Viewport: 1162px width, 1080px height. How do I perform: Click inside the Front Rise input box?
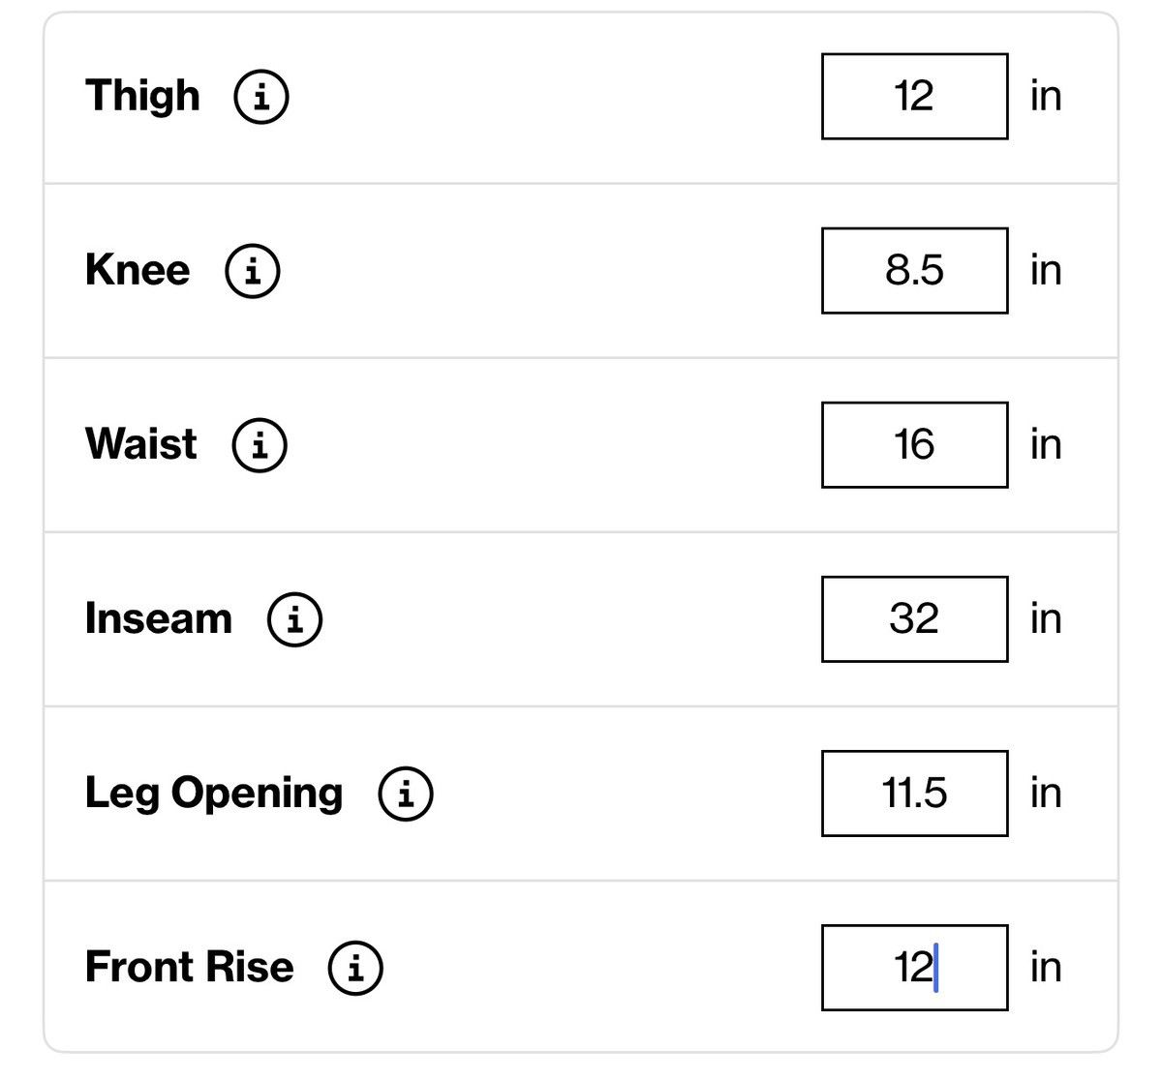click(915, 968)
